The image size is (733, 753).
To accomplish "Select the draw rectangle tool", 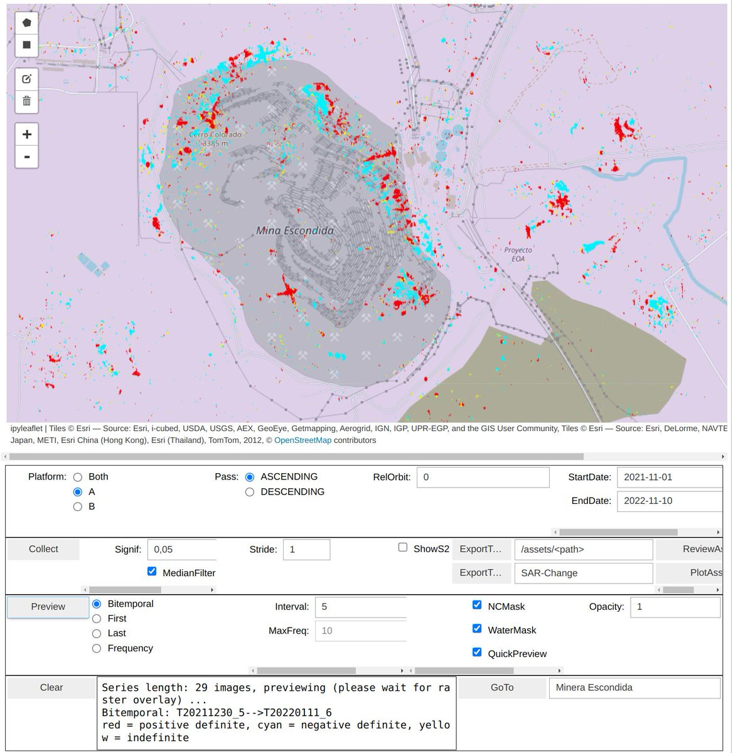I will tap(26, 45).
